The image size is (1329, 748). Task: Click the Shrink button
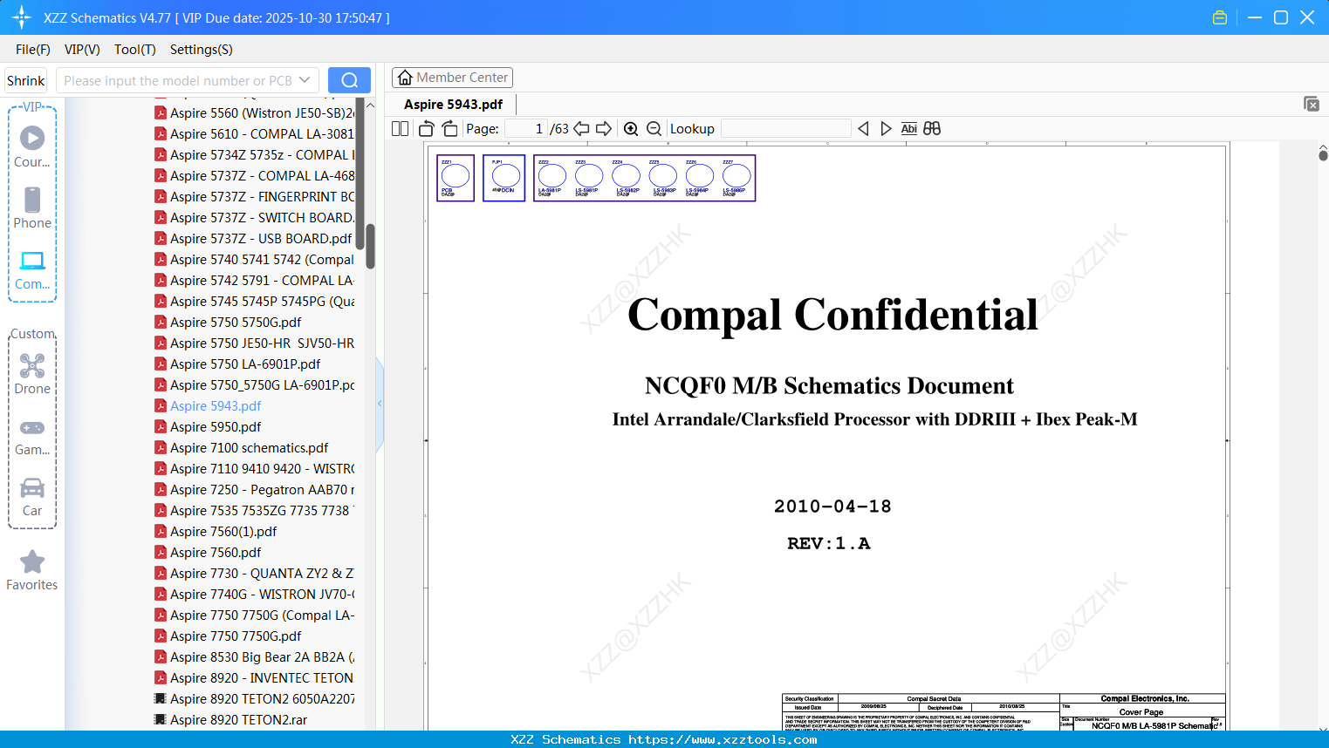pyautogui.click(x=26, y=80)
